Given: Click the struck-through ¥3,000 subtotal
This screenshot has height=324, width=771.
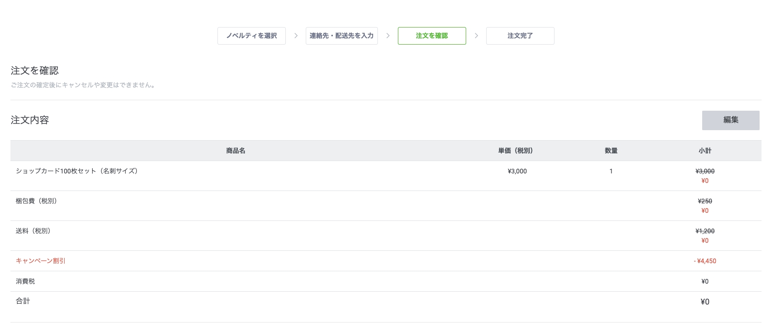Looking at the screenshot, I should (705, 171).
